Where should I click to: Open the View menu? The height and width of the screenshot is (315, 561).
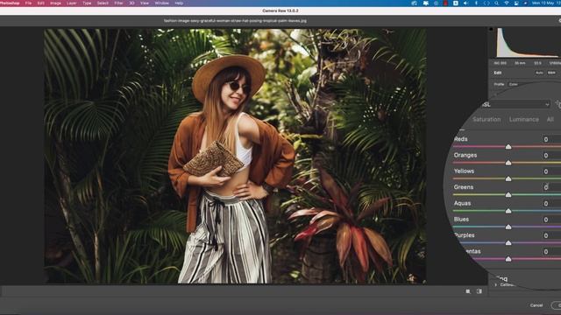click(145, 3)
